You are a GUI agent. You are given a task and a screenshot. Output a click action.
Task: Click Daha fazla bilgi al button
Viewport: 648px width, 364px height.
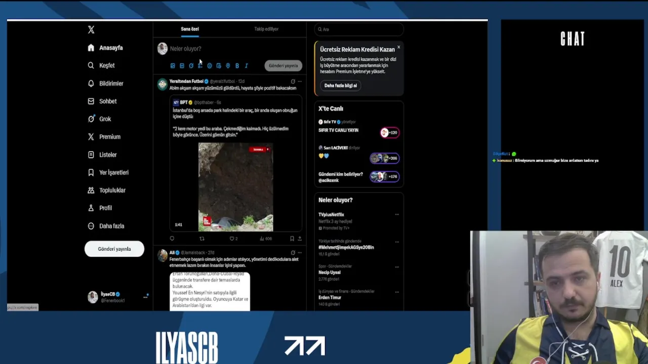(x=341, y=85)
